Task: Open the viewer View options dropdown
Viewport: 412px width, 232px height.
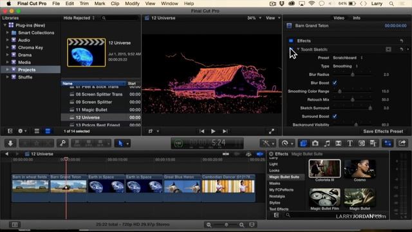Action: tap(273, 18)
